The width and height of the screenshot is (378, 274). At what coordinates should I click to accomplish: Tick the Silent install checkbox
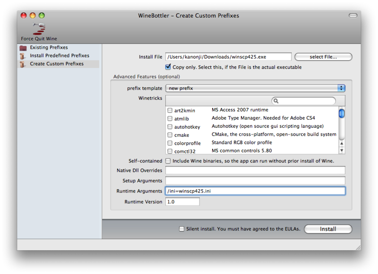coord(181,229)
